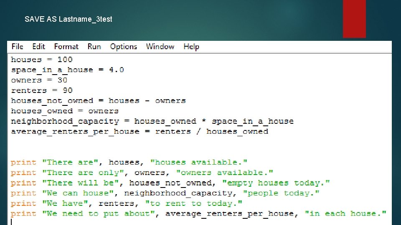Open the Window menu

point(160,47)
